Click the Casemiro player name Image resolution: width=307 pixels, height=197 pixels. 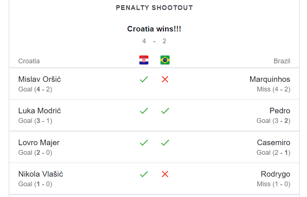point(274,143)
